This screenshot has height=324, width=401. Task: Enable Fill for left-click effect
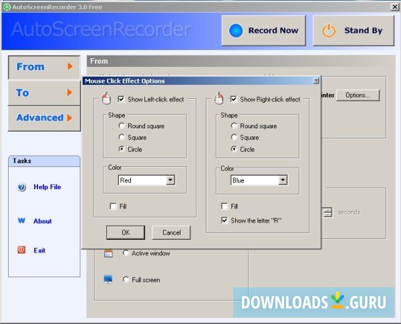113,206
